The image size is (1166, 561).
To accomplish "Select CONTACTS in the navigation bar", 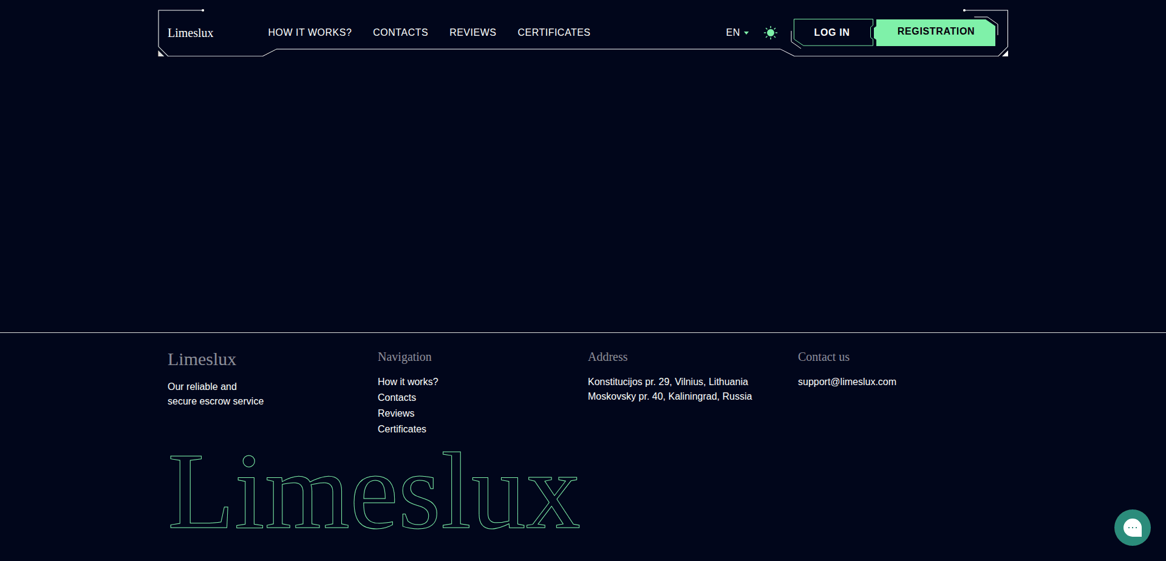I will pos(400,32).
